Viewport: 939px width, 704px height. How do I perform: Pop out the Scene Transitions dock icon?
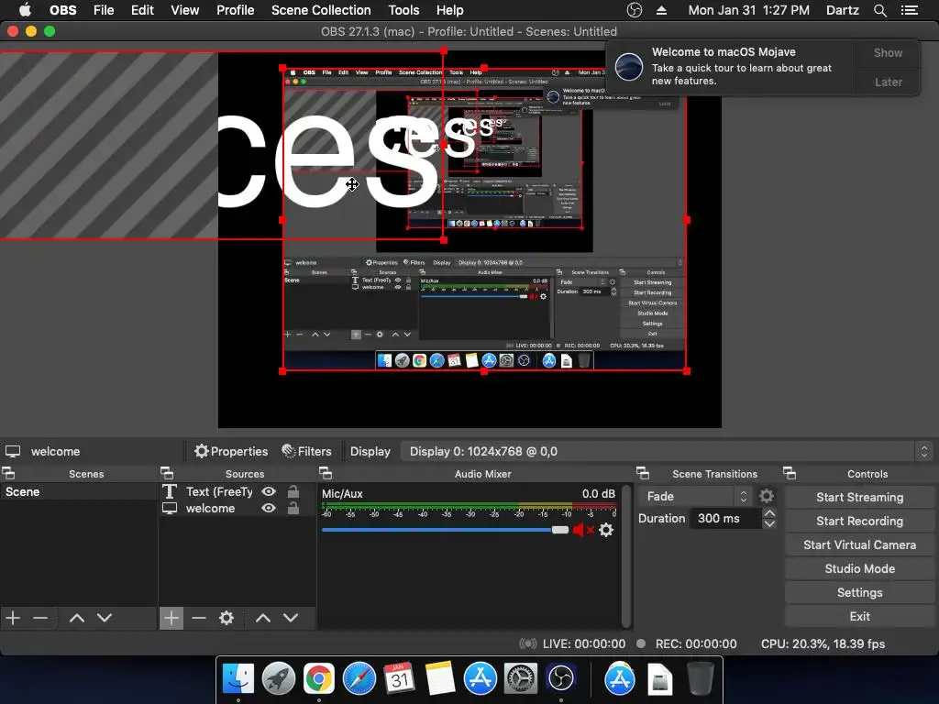[x=643, y=474]
